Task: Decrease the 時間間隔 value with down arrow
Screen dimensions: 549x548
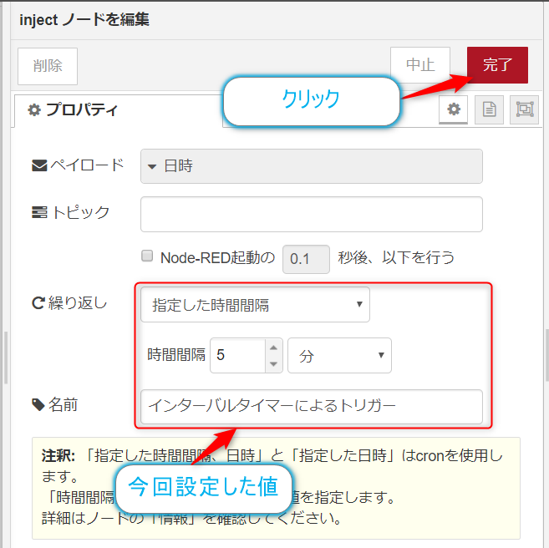Action: click(x=274, y=364)
